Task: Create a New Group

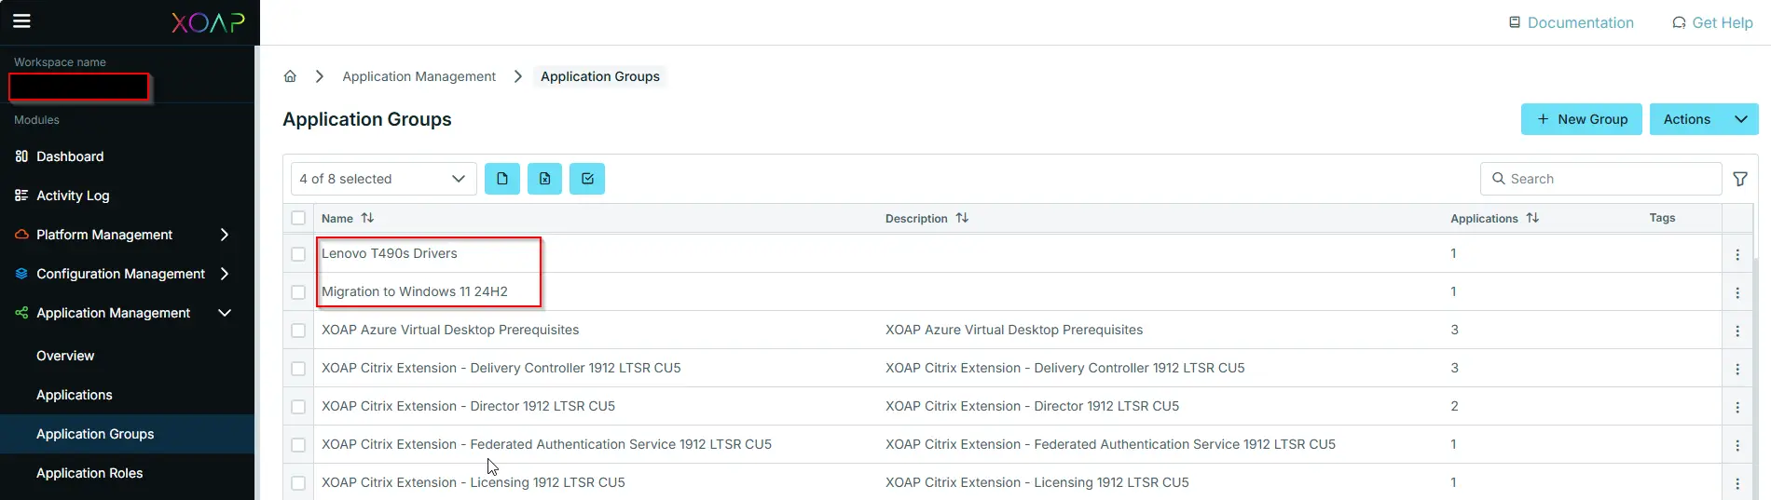Action: [x=1581, y=119]
